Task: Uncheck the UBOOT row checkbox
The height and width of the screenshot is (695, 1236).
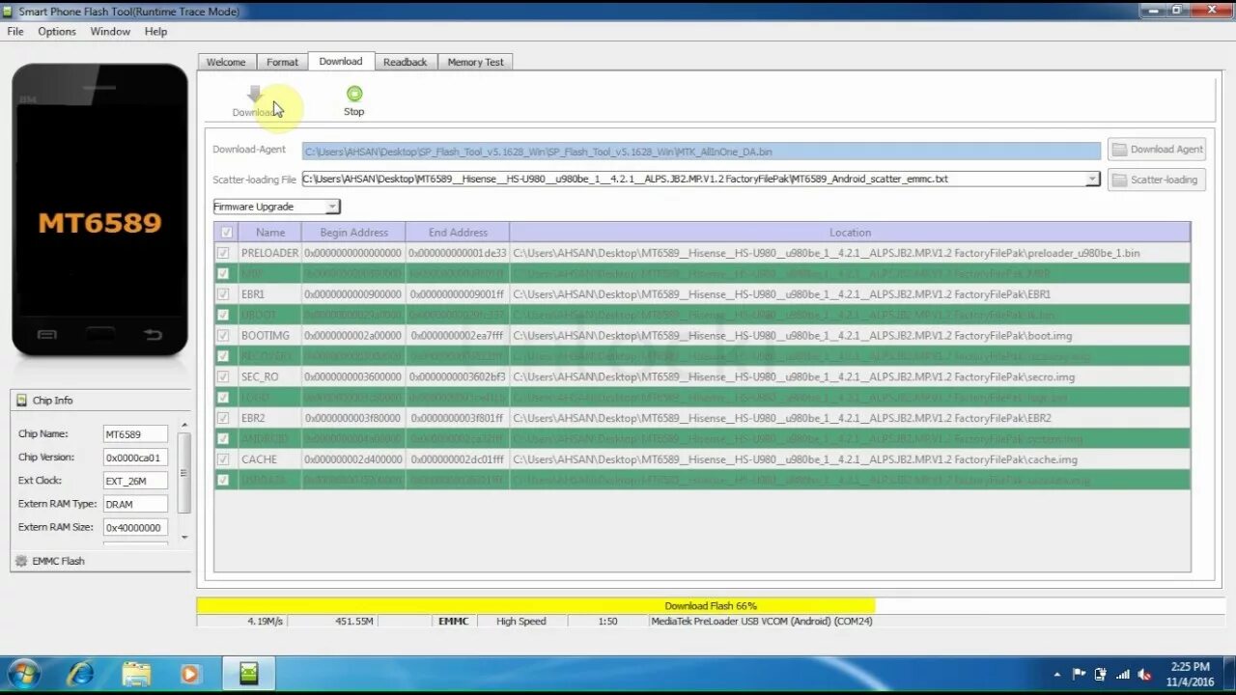Action: [224, 315]
